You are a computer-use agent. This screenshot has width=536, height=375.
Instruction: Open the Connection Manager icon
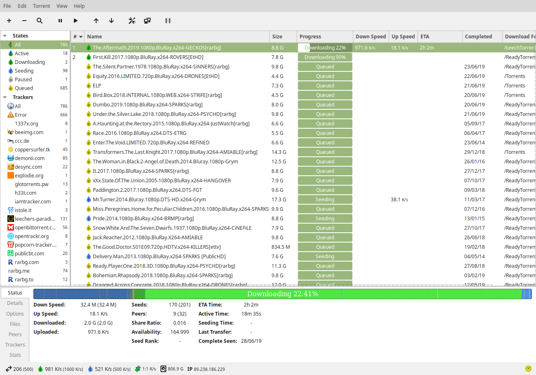[x=147, y=21]
